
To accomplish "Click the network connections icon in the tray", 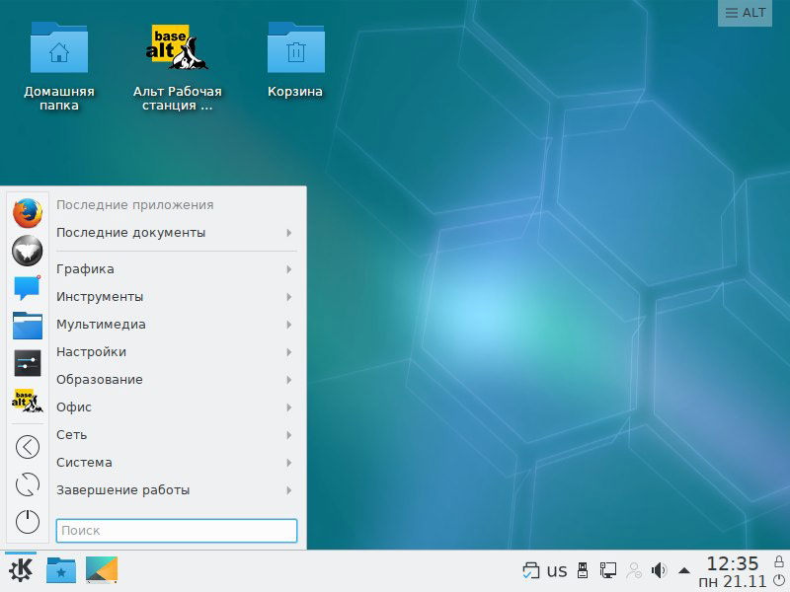I will (x=608, y=570).
